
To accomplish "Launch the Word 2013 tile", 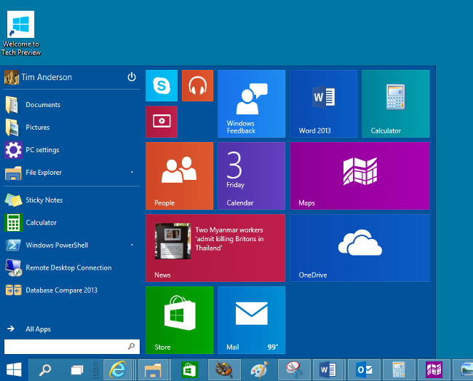I will point(324,104).
